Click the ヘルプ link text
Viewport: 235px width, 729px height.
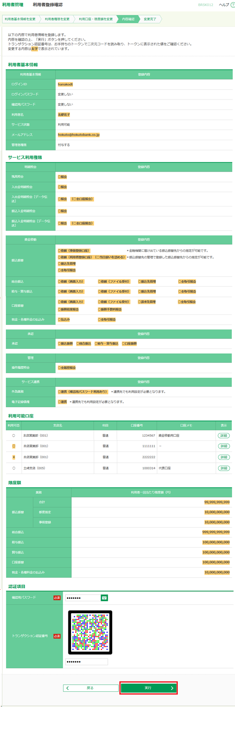[224, 5]
